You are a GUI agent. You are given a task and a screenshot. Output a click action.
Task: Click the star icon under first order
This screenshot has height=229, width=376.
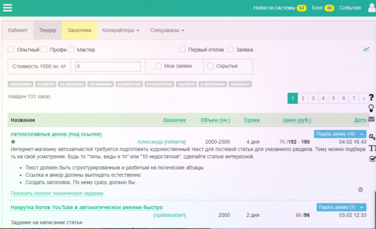13,141
